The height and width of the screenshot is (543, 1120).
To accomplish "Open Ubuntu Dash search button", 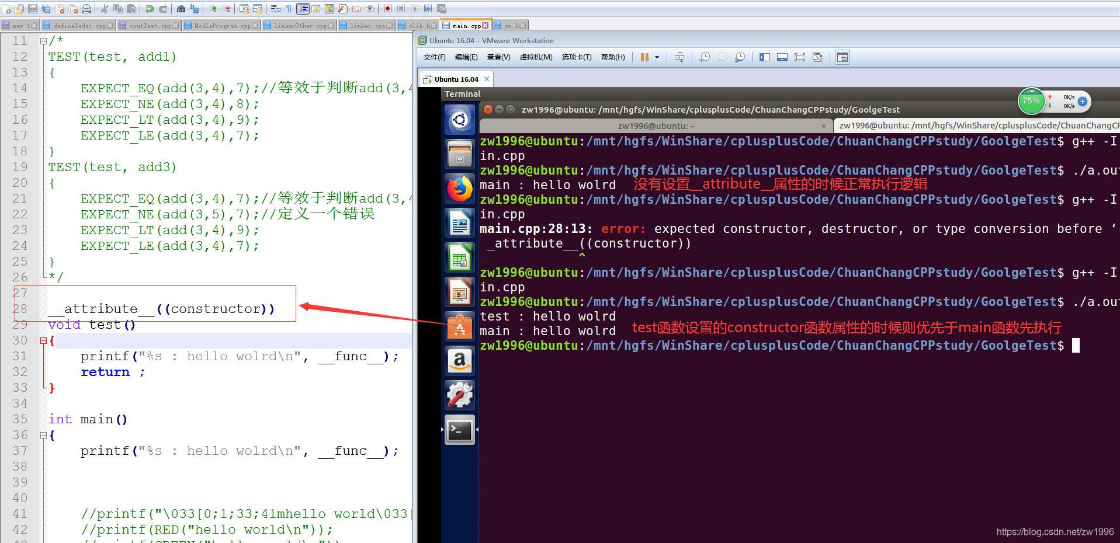I will 460,120.
